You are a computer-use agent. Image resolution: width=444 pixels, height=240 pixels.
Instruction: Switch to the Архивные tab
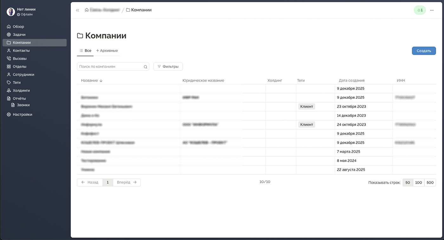[x=107, y=51]
